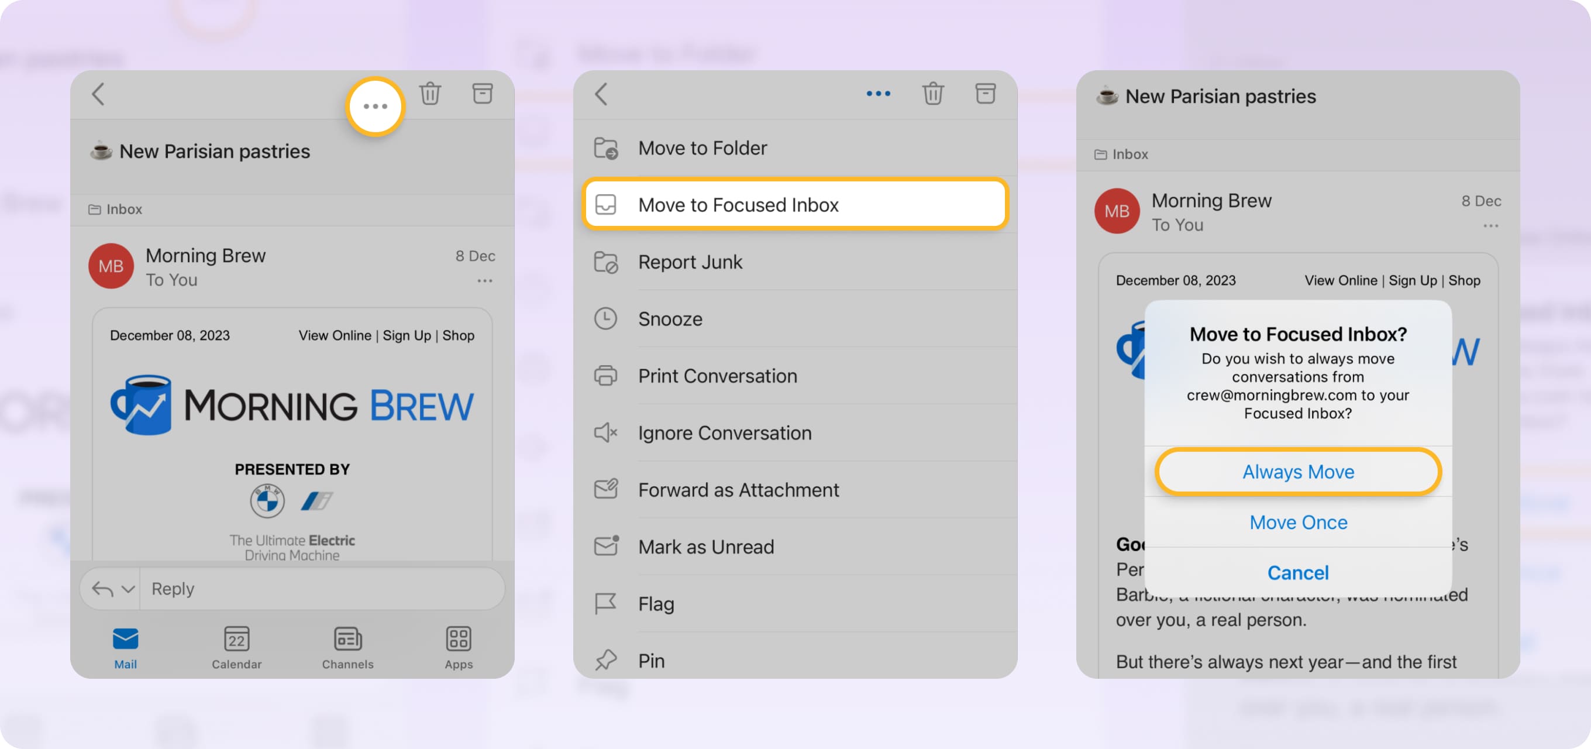
Task: Go back using left panel chevron
Action: (99, 95)
